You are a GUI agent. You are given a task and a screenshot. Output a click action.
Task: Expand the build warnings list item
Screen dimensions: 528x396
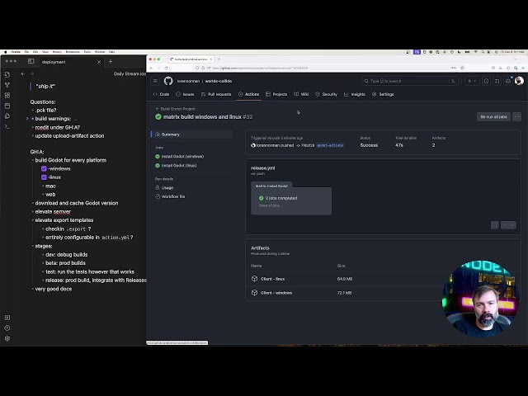tap(27, 119)
